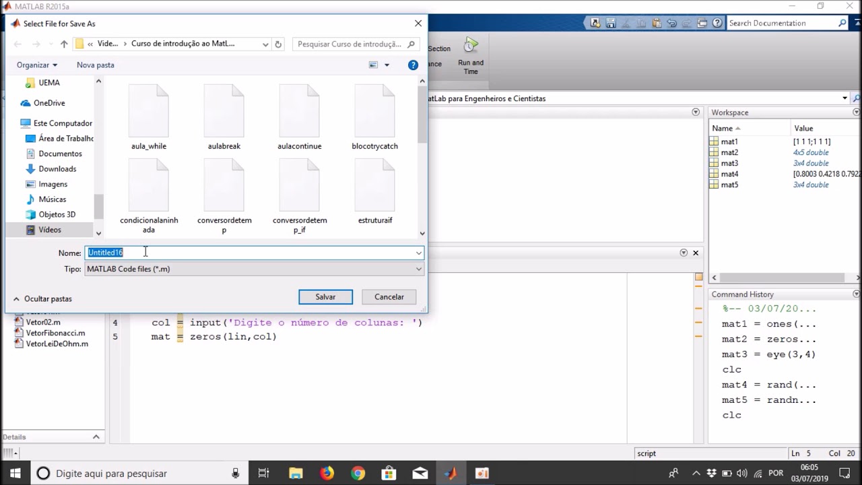Click the Windows Start button
This screenshot has width=862, height=485.
click(x=15, y=473)
